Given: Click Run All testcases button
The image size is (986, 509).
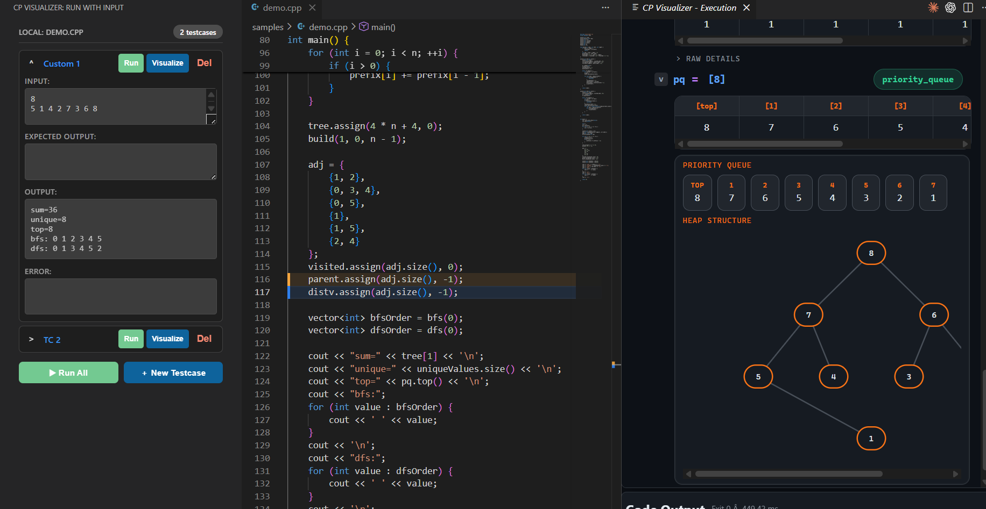Looking at the screenshot, I should point(68,372).
